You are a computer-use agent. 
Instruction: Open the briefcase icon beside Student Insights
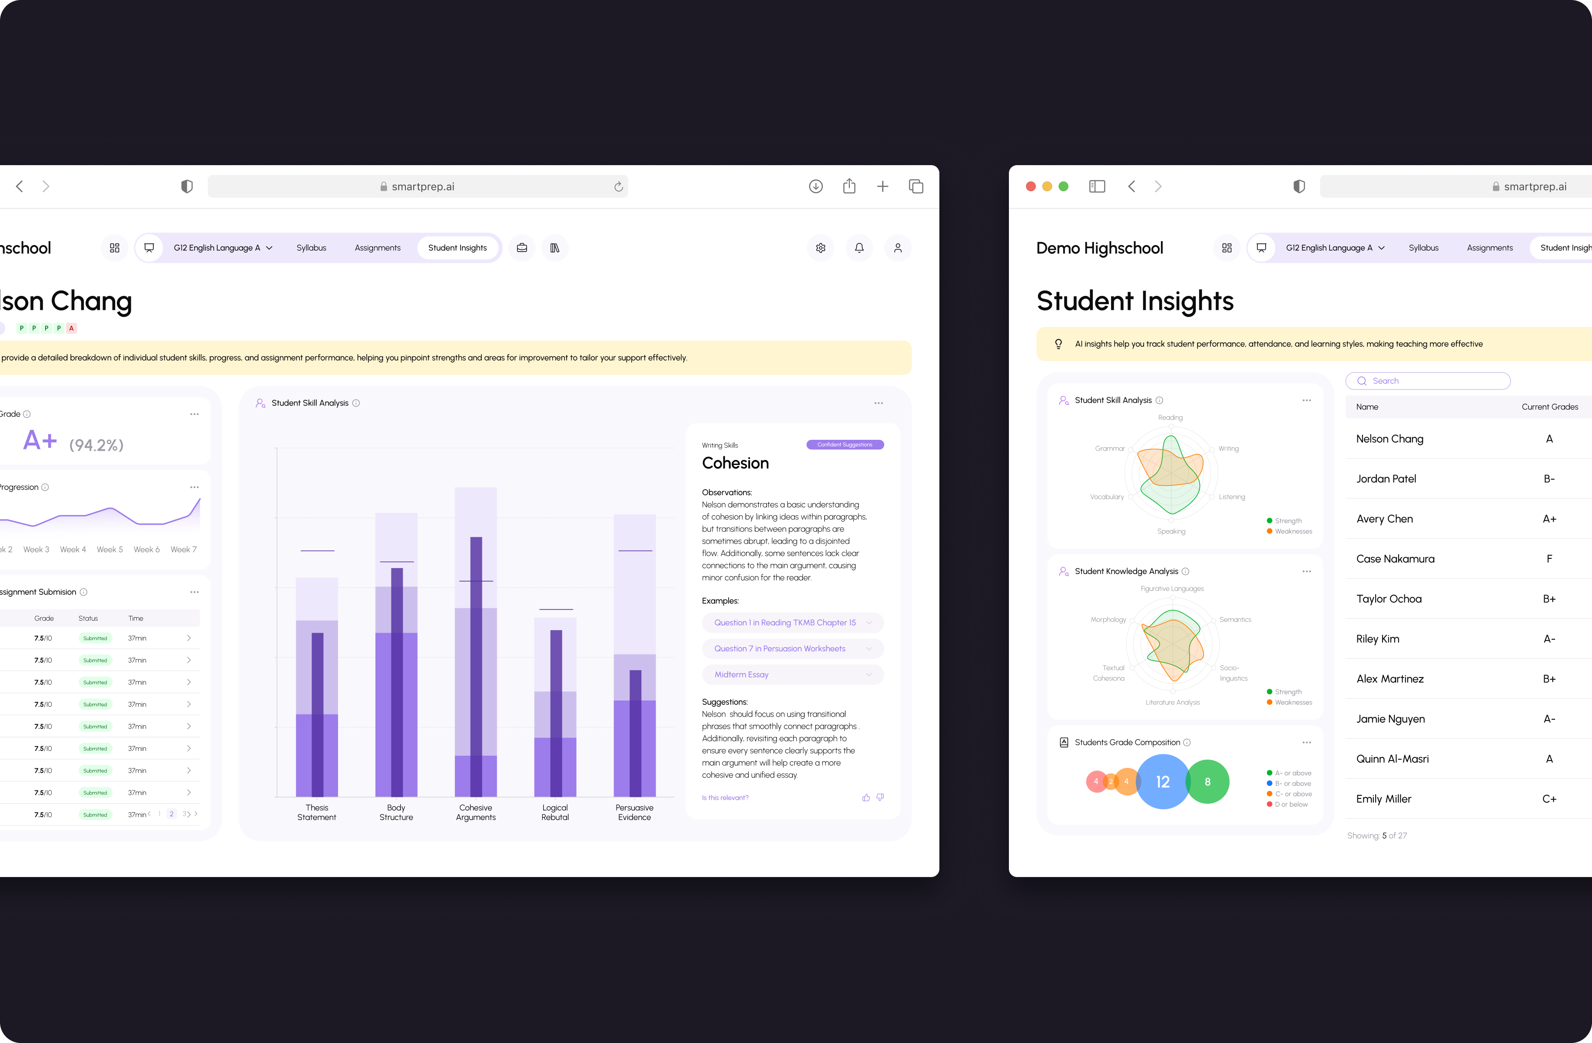(x=522, y=248)
